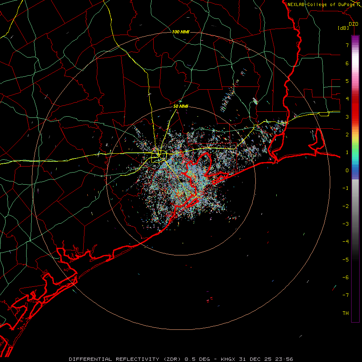The height and width of the screenshot is (362, 362).
Task: Click the 3 value on the scale
Action: coord(347,117)
